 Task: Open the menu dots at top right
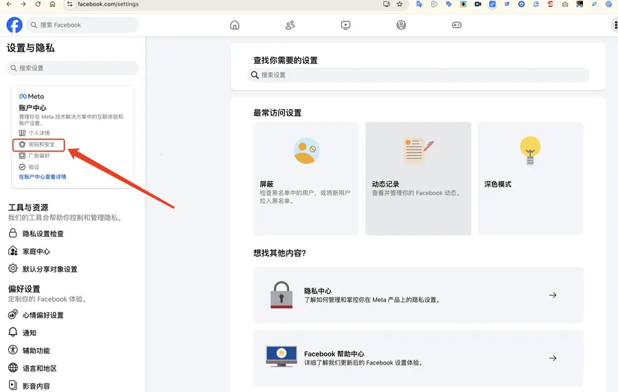[615, 25]
